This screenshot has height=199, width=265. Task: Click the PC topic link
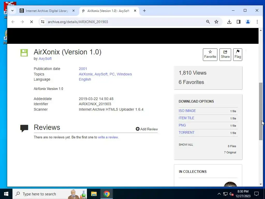click(112, 74)
